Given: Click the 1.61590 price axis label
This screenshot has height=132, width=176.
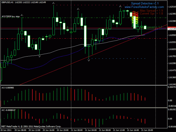Looking at the screenshot, I should click(172, 63).
